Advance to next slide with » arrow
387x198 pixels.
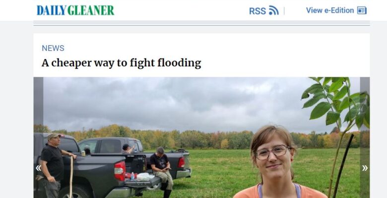365,168
